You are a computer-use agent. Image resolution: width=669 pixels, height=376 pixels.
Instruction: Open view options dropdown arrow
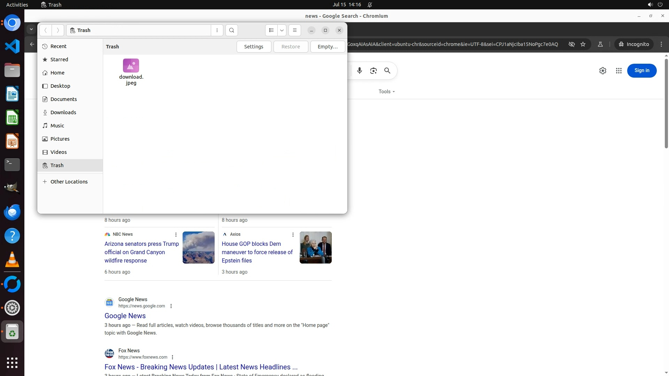(282, 30)
